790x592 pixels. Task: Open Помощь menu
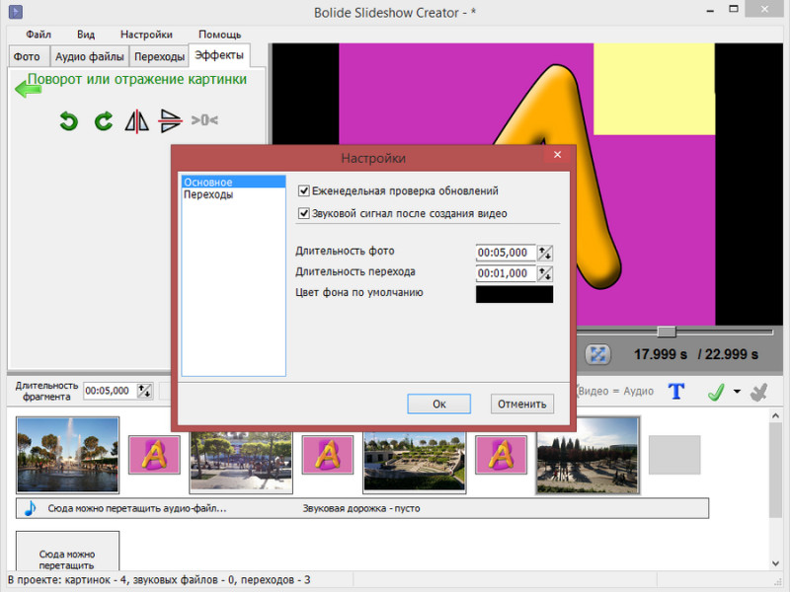click(219, 35)
